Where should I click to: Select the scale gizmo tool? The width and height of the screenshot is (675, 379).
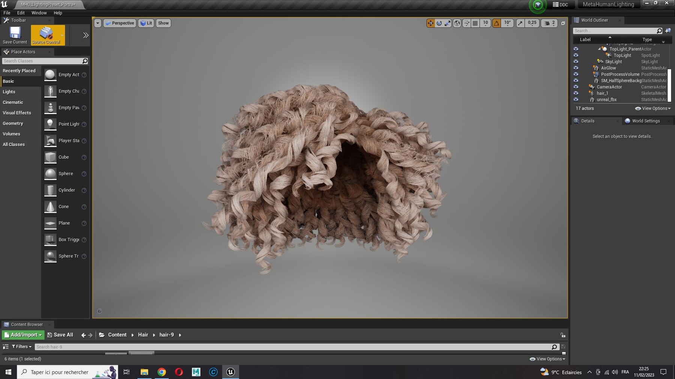coord(448,23)
